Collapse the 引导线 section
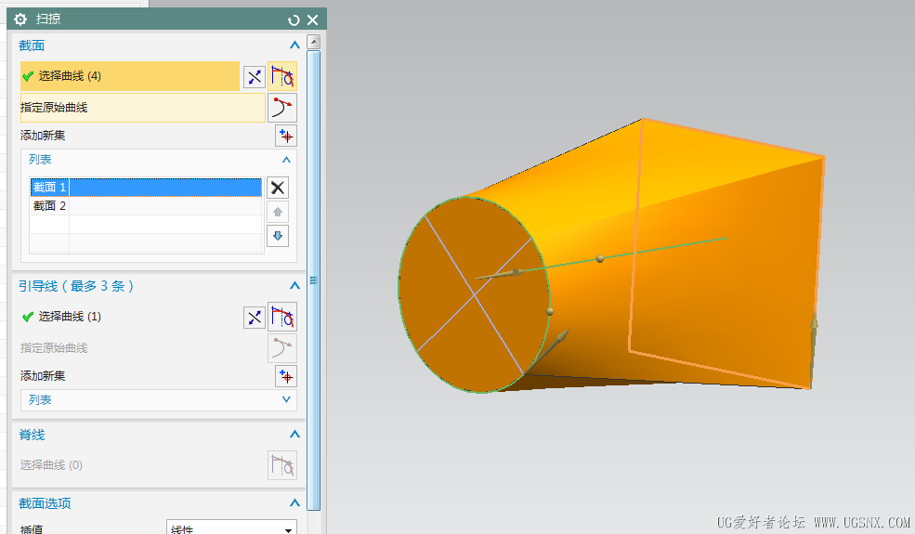This screenshot has height=534, width=915. (x=294, y=286)
